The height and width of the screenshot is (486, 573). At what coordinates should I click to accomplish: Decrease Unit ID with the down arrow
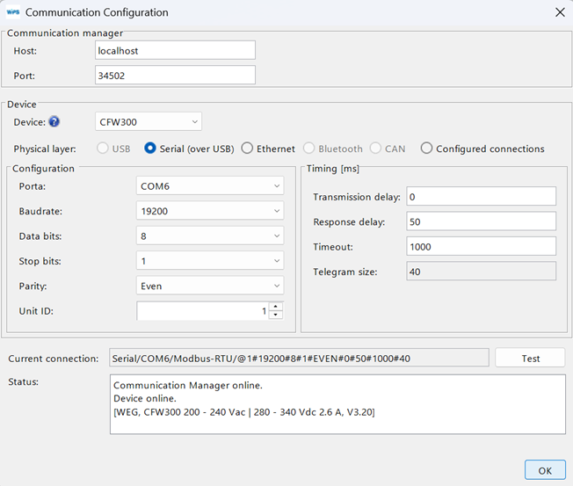pos(276,315)
